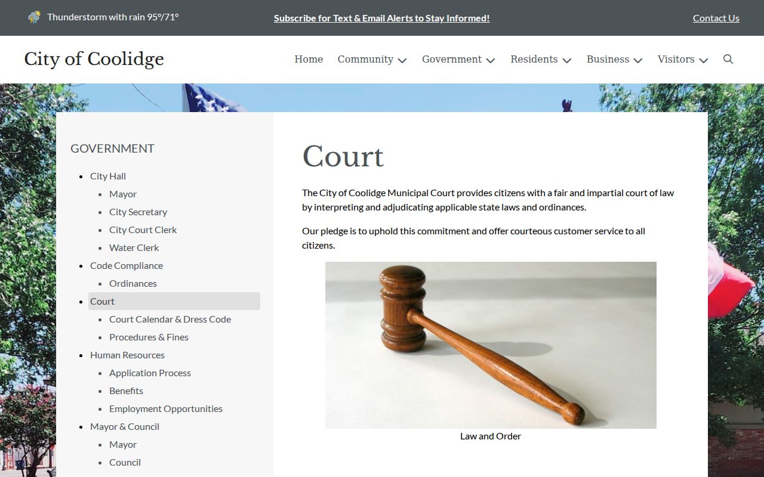This screenshot has height=477, width=764.
Task: Open City Hall in sidebar
Action: tap(108, 176)
